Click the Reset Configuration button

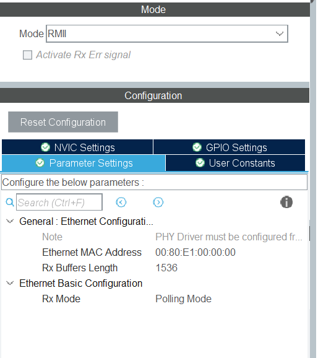tap(63, 122)
